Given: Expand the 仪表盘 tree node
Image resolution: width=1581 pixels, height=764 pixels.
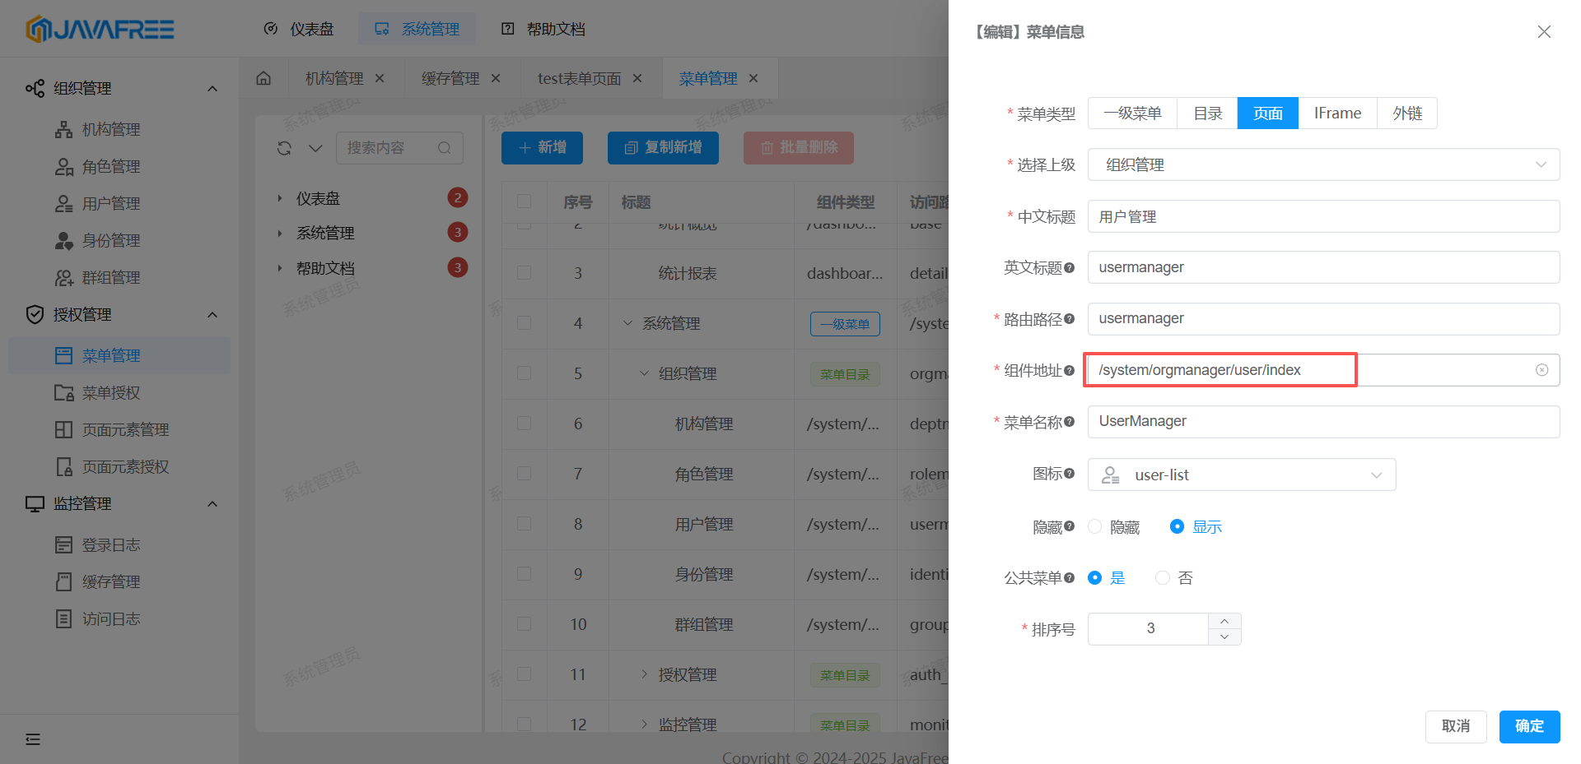Looking at the screenshot, I should coord(279,197).
